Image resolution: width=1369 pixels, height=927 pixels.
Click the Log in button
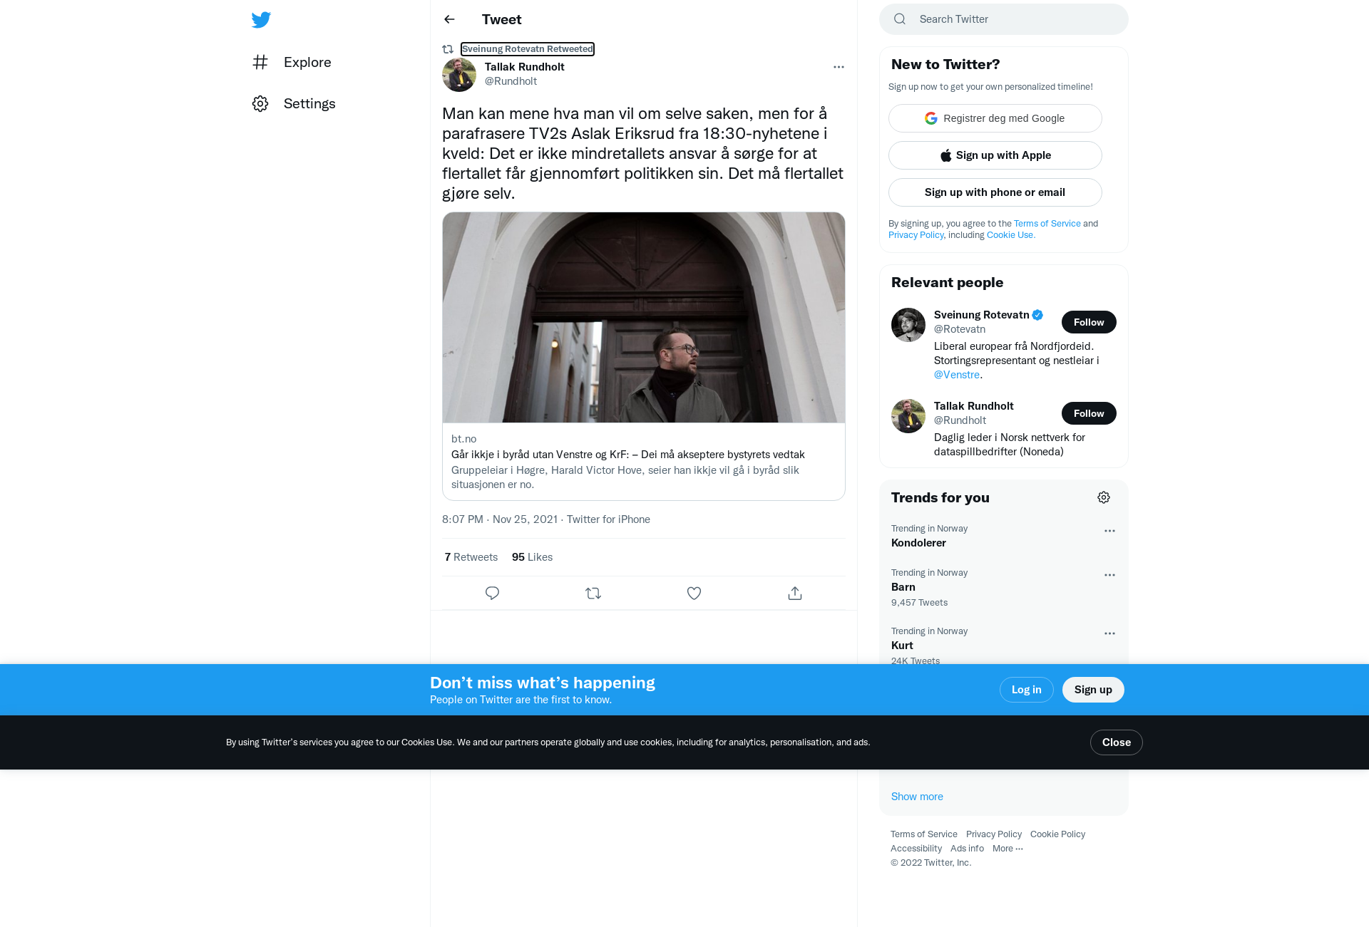[x=1026, y=690]
